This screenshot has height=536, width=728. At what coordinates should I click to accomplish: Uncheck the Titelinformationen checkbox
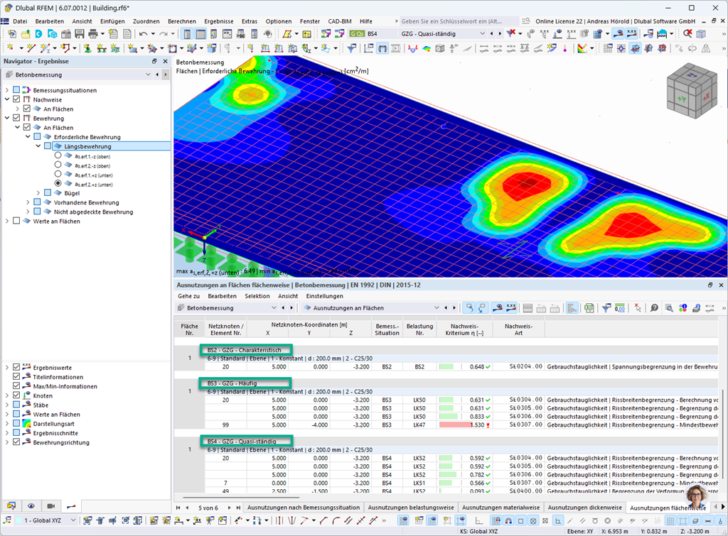point(17,376)
